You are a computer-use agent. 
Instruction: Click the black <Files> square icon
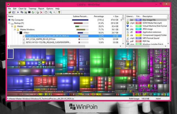click(21, 33)
